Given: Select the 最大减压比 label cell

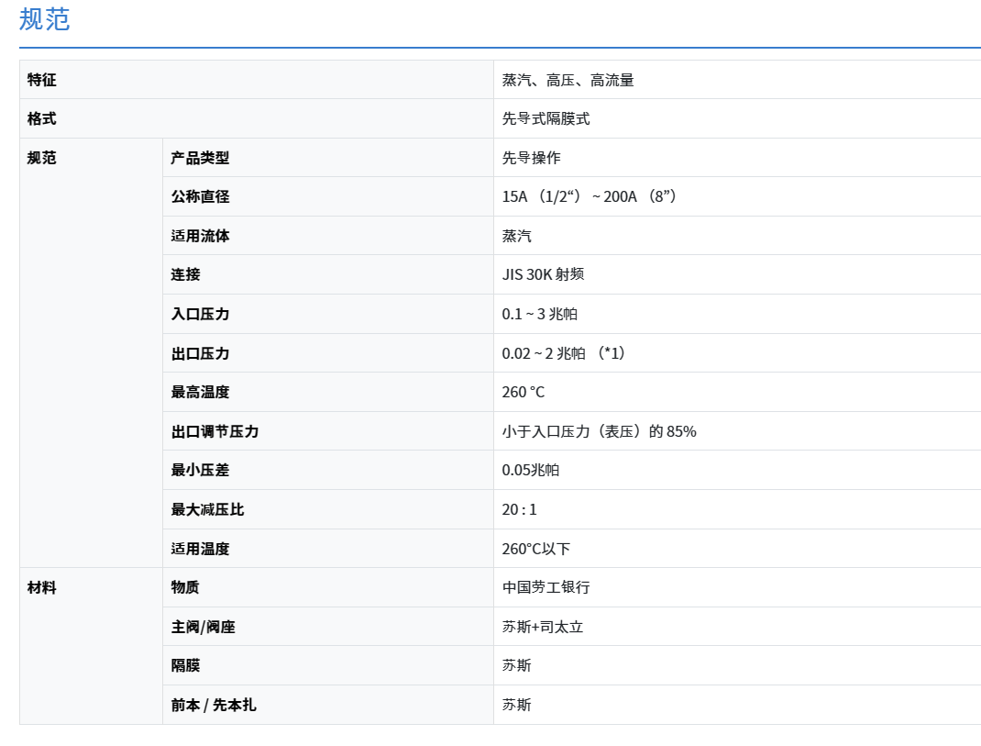Looking at the screenshot, I should 207,509.
